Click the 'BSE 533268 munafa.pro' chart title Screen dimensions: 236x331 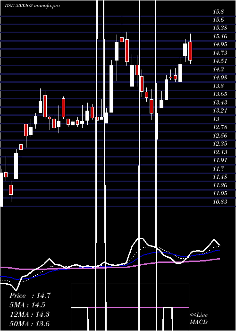point(32,6)
